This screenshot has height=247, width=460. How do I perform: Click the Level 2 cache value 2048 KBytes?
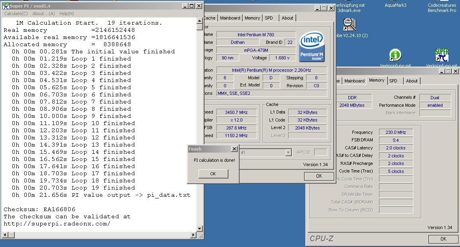tap(307, 128)
